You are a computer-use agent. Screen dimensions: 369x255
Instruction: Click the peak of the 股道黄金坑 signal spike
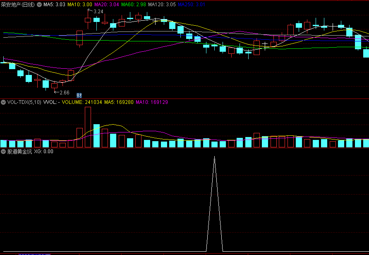214,156
